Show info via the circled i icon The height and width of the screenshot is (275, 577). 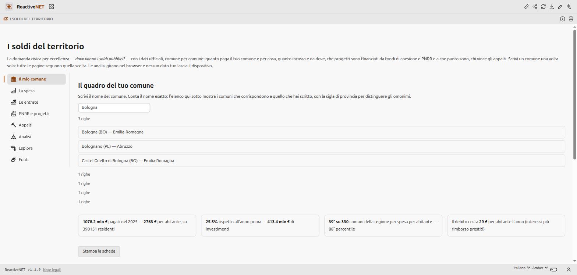(563, 19)
